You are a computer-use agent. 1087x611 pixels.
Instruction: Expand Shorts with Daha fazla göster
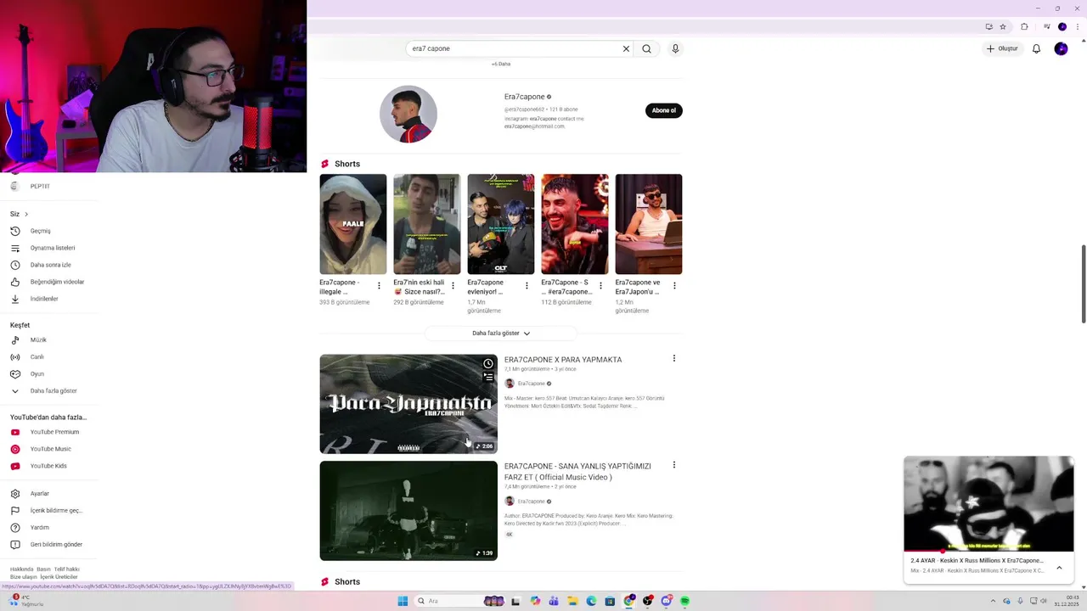(x=501, y=334)
